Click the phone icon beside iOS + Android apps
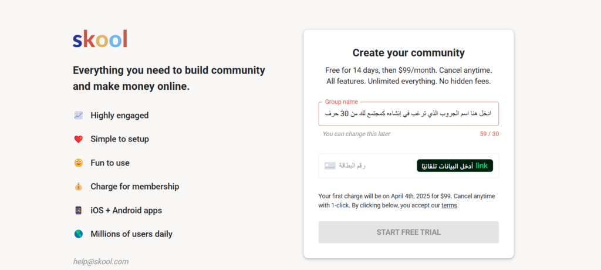Screen dimensions: 601x270 (79, 211)
